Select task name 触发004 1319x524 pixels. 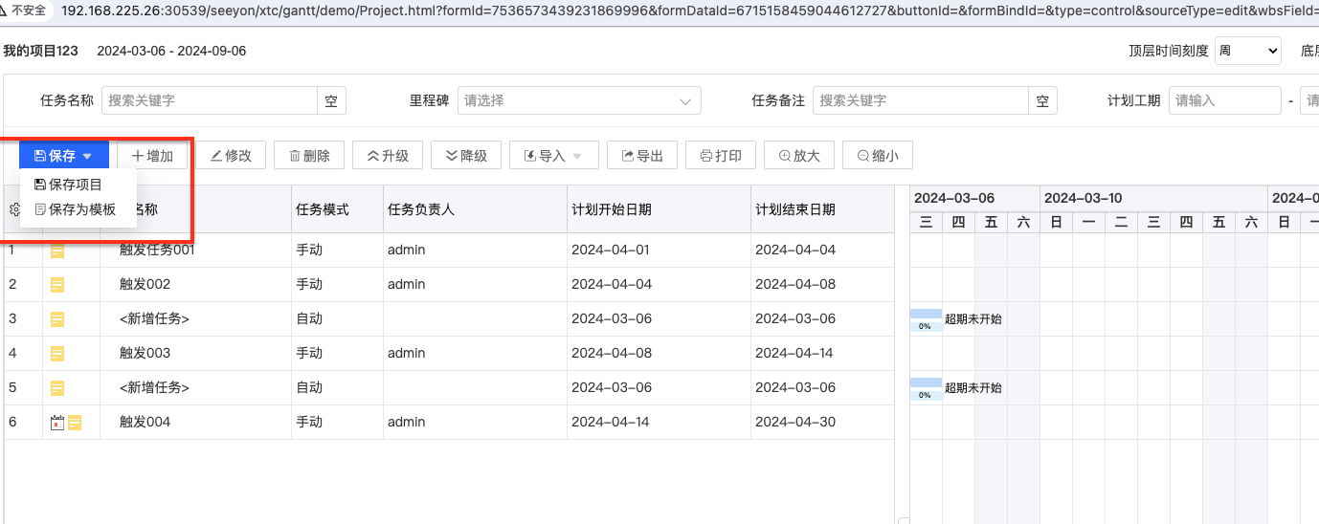[x=145, y=423]
